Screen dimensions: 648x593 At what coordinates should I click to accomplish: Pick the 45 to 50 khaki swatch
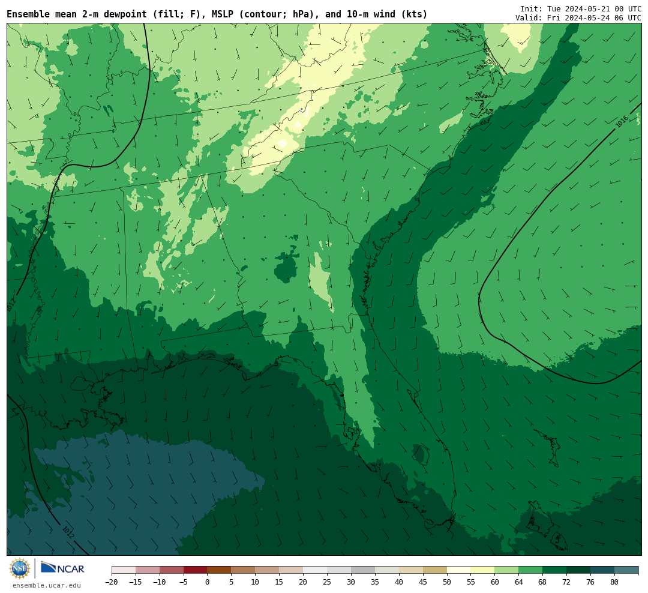pos(435,570)
